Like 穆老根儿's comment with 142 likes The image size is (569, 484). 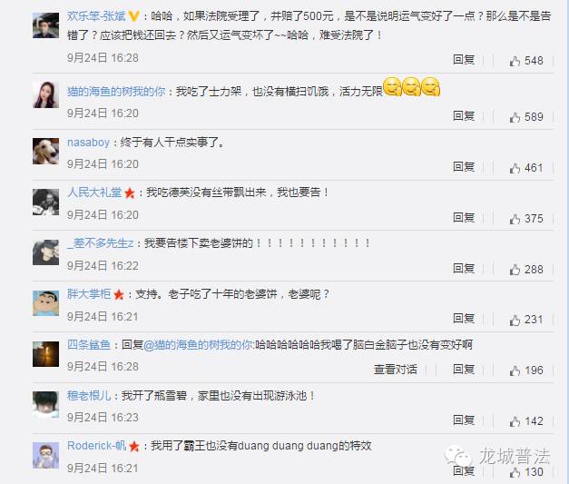click(x=515, y=421)
